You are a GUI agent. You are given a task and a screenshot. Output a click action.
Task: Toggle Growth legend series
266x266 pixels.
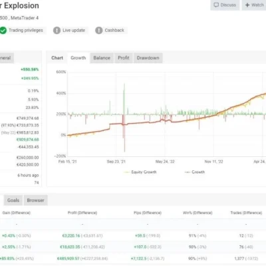195,172
